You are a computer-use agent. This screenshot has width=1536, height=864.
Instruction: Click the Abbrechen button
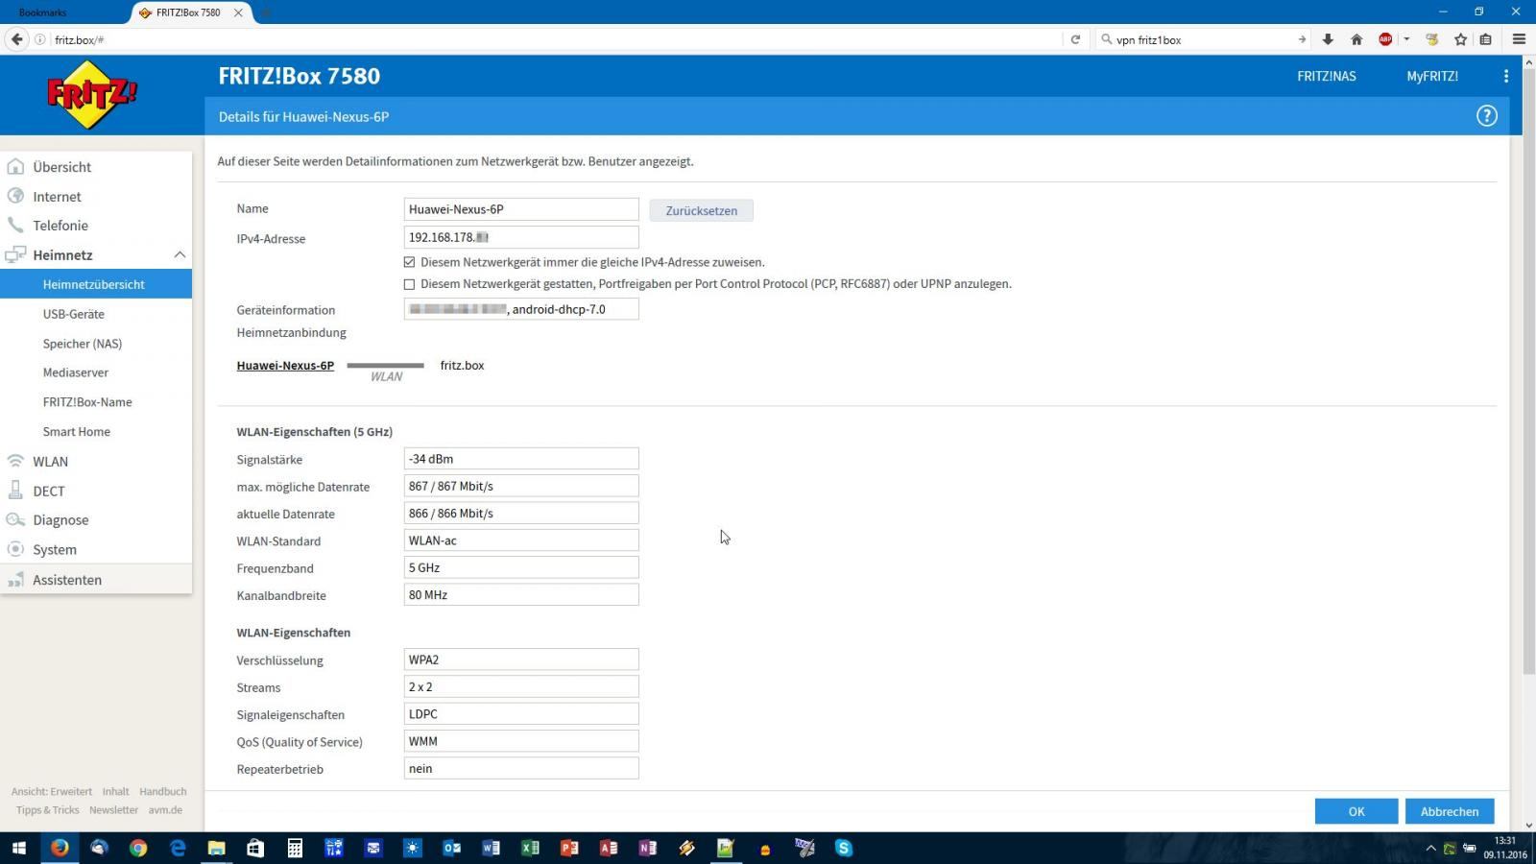pos(1450,811)
